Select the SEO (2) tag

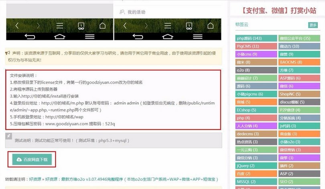tap(299, 181)
